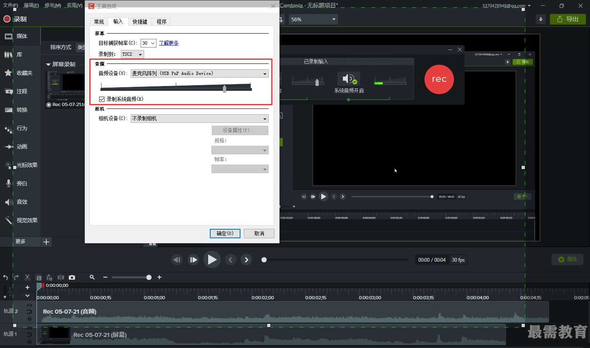Open the 音效 audio effects panel

tap(20, 202)
